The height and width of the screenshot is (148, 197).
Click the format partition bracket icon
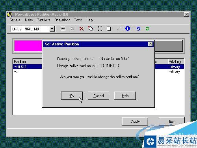pos(100,28)
